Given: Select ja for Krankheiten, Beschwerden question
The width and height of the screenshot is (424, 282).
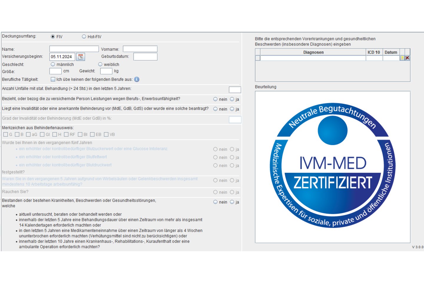Looking at the screenshot, I should (x=232, y=202).
